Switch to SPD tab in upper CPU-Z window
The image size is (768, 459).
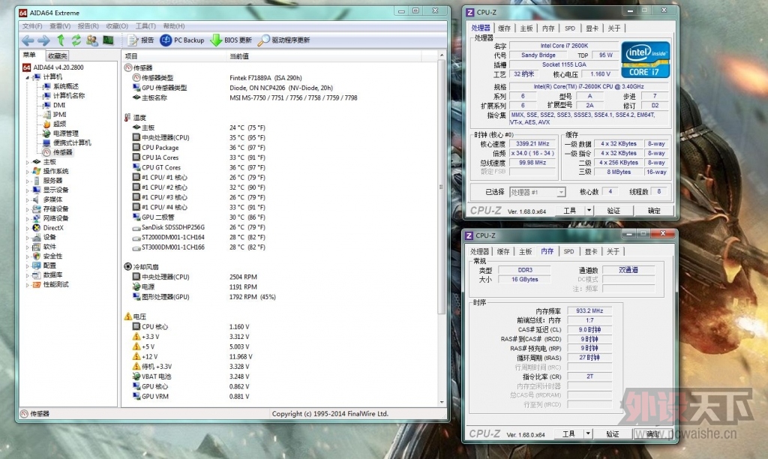point(570,28)
